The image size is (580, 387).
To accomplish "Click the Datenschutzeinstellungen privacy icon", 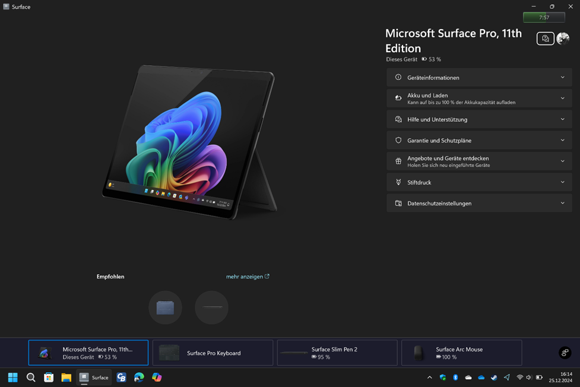I will 398,203.
